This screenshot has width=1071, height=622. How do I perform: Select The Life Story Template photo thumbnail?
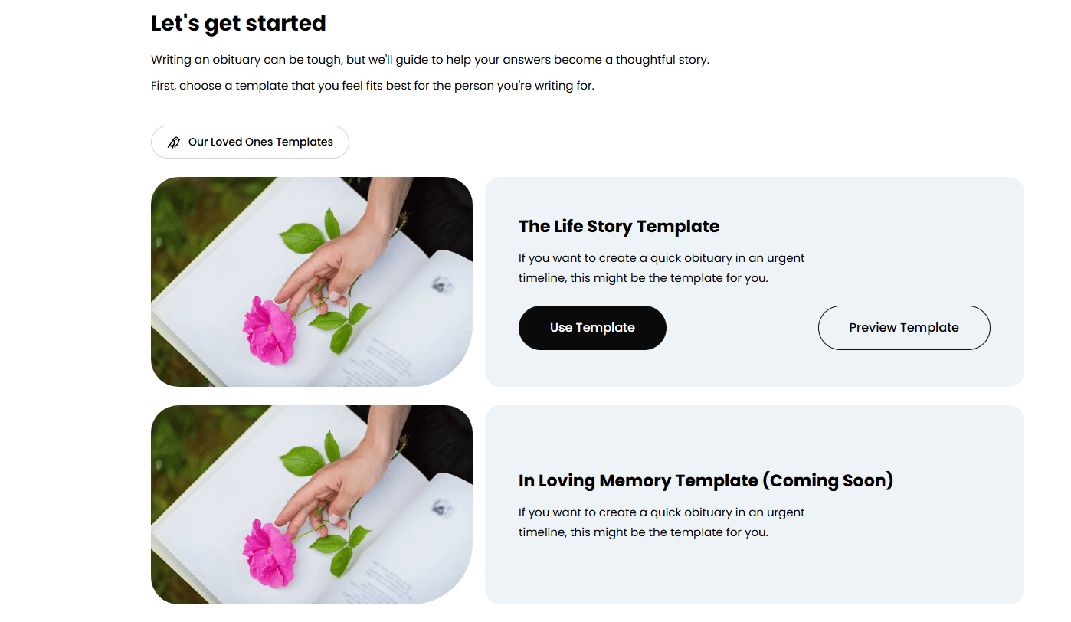[312, 282]
